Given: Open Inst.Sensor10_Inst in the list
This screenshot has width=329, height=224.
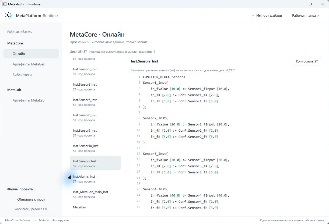Looking at the screenshot, I should pos(95,148).
